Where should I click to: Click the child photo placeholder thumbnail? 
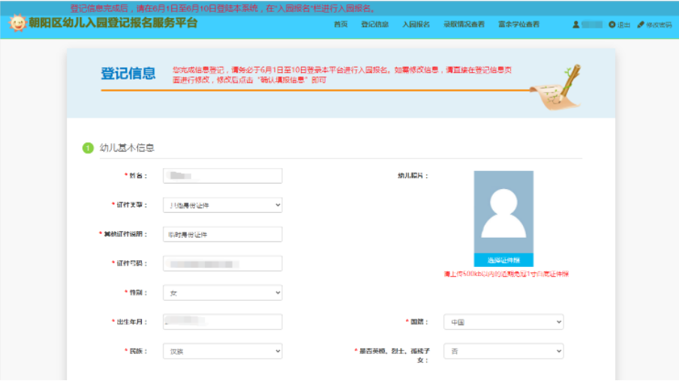[503, 212]
